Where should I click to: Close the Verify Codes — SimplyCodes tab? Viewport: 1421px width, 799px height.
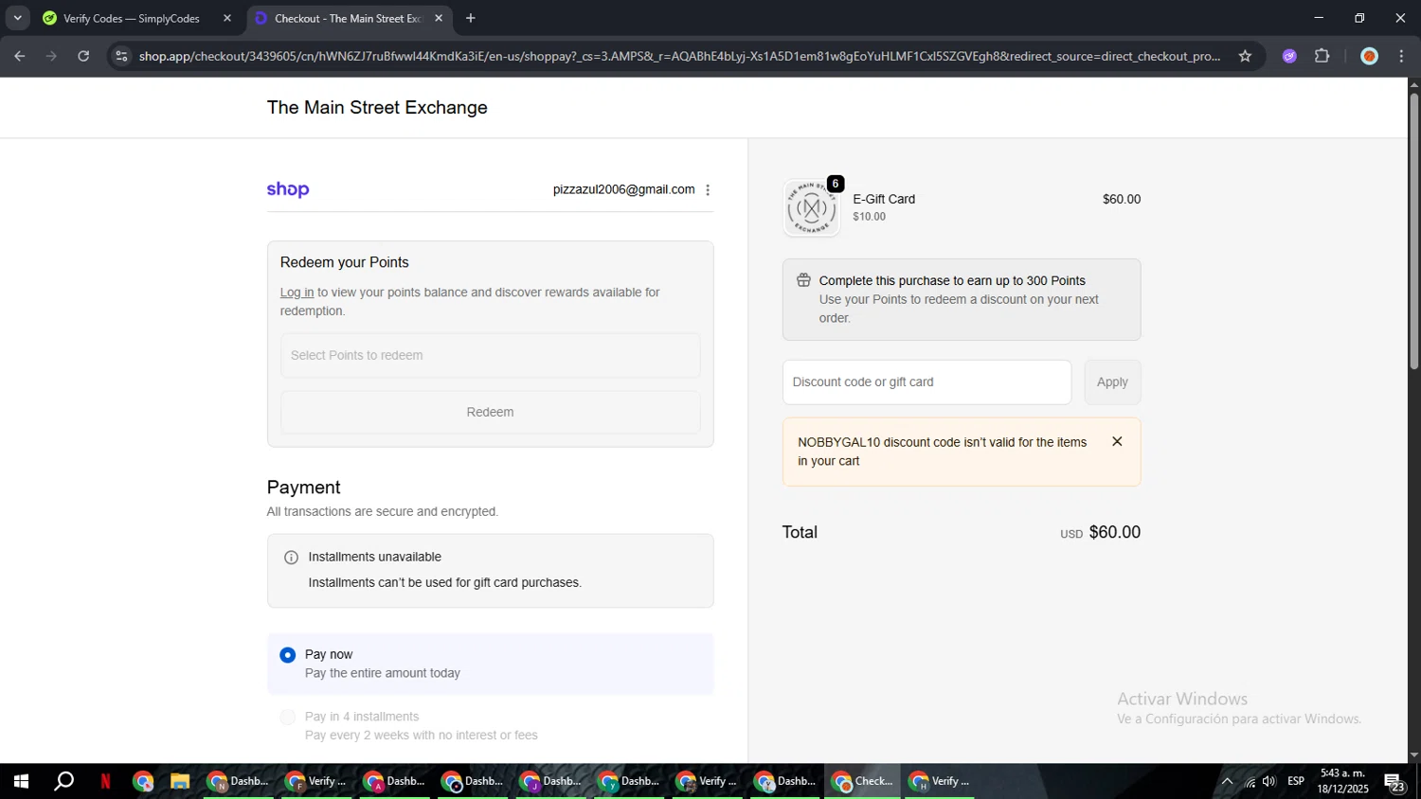tap(227, 18)
